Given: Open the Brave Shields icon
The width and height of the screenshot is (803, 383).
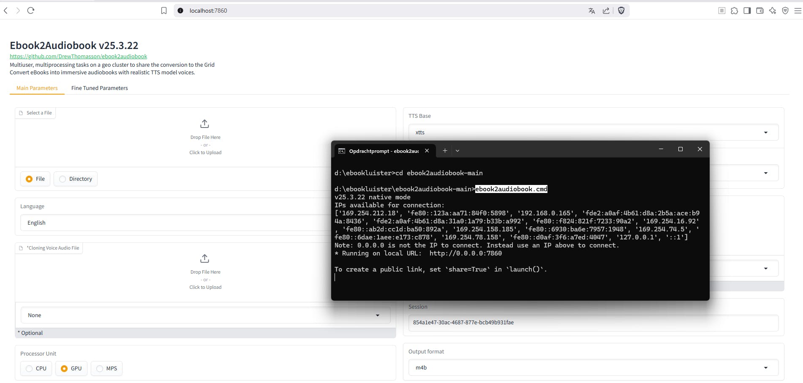Looking at the screenshot, I should (x=621, y=11).
